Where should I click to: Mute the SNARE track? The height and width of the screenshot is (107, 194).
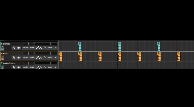(x=26, y=48)
